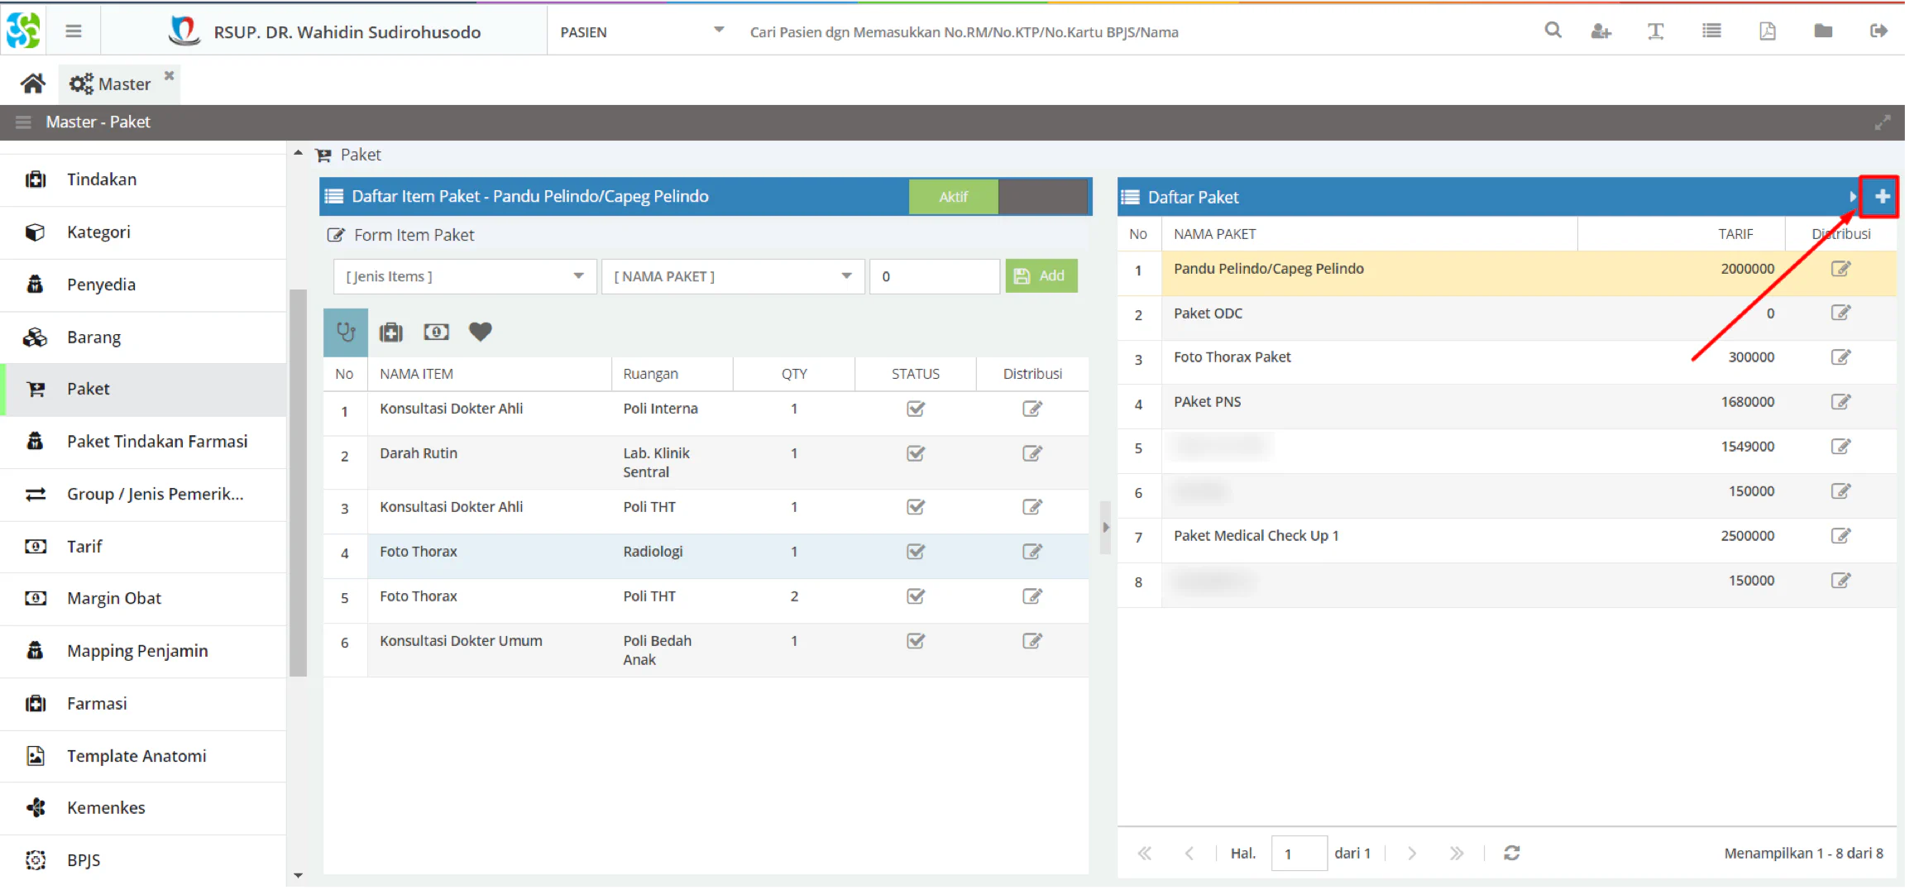Screen dimensions: 1905x890
Task: Toggle status of Konsultasi Dokter Ahli Poli Interna
Action: [916, 409]
